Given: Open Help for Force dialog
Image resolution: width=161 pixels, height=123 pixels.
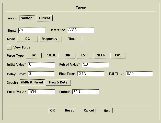Looking at the screenshot, I should click(x=107, y=111).
